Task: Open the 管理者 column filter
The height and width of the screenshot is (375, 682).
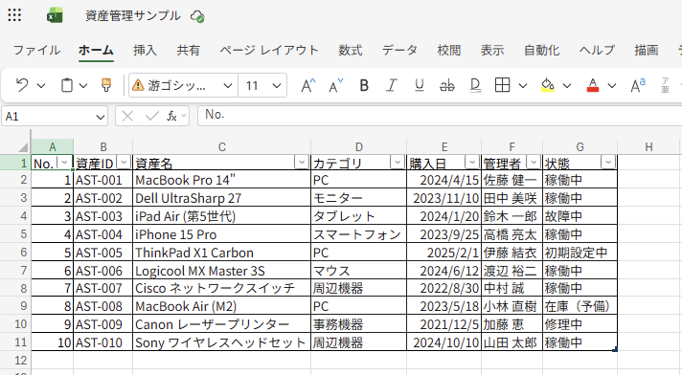Action: pyautogui.click(x=534, y=163)
